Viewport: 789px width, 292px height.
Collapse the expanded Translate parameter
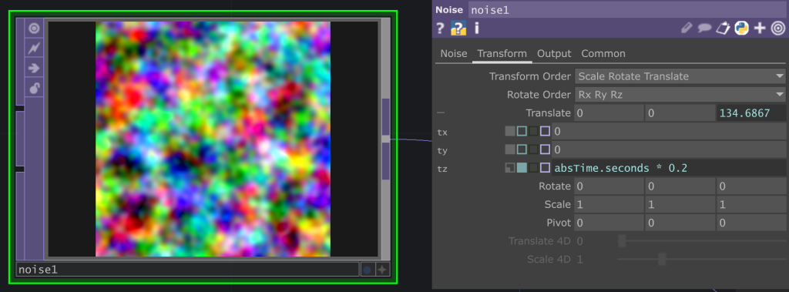click(x=441, y=113)
